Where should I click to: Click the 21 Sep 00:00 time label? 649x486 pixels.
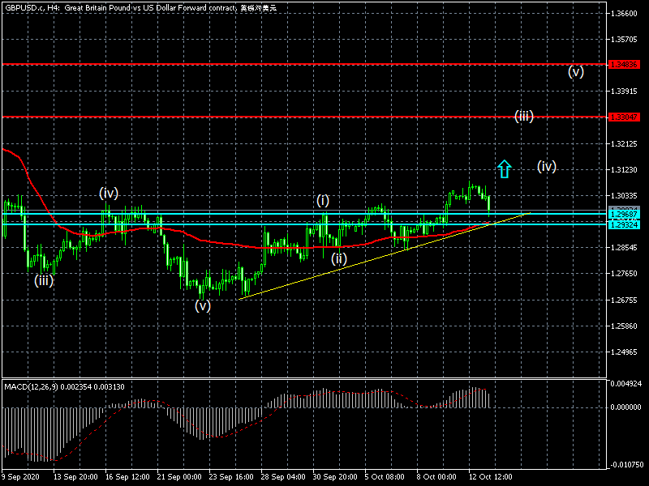pos(179,477)
